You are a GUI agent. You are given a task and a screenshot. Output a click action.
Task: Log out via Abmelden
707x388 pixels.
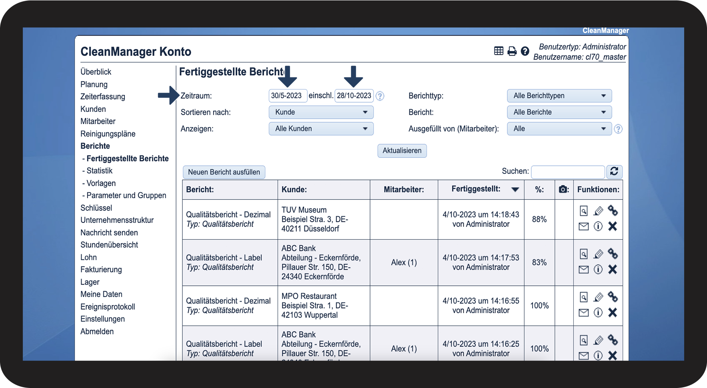coord(97,332)
